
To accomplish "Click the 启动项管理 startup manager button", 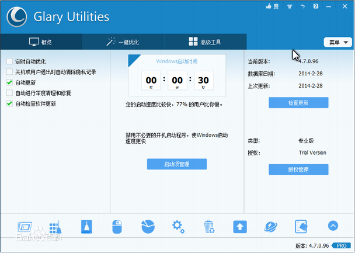I will [x=176, y=164].
